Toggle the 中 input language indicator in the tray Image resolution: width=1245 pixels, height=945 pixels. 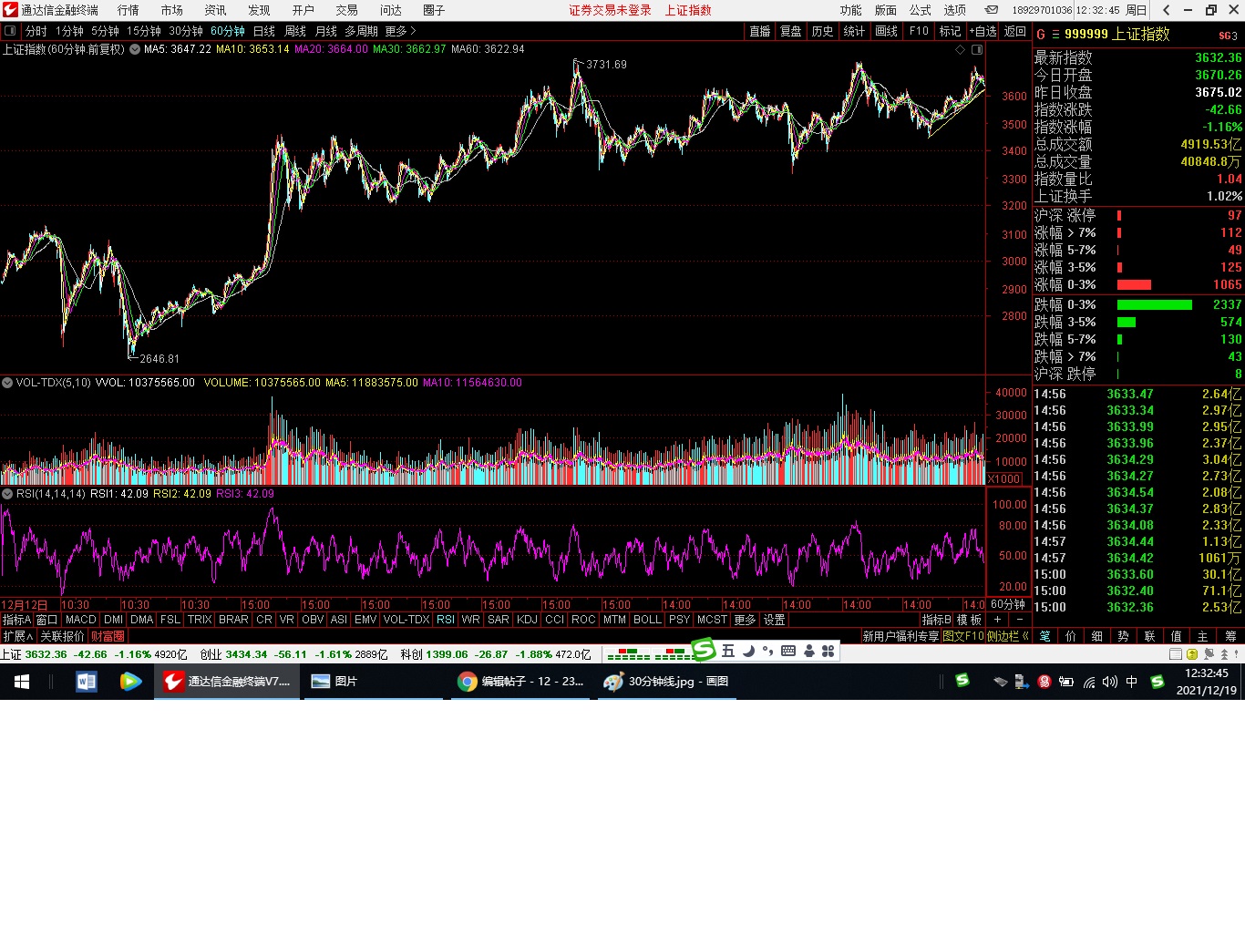(x=1131, y=681)
